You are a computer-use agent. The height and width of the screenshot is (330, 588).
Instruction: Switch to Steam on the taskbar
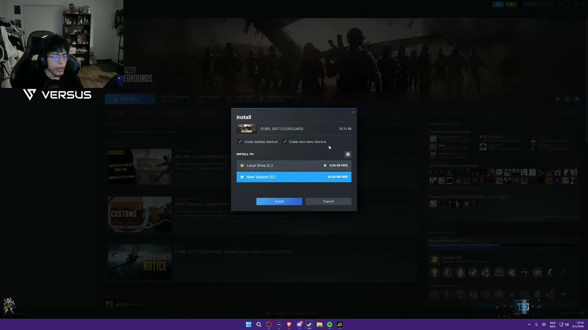click(309, 324)
